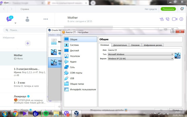The height and width of the screenshot is (117, 187).
Task: Switch to the Основные tab
Action: tap(105, 45)
